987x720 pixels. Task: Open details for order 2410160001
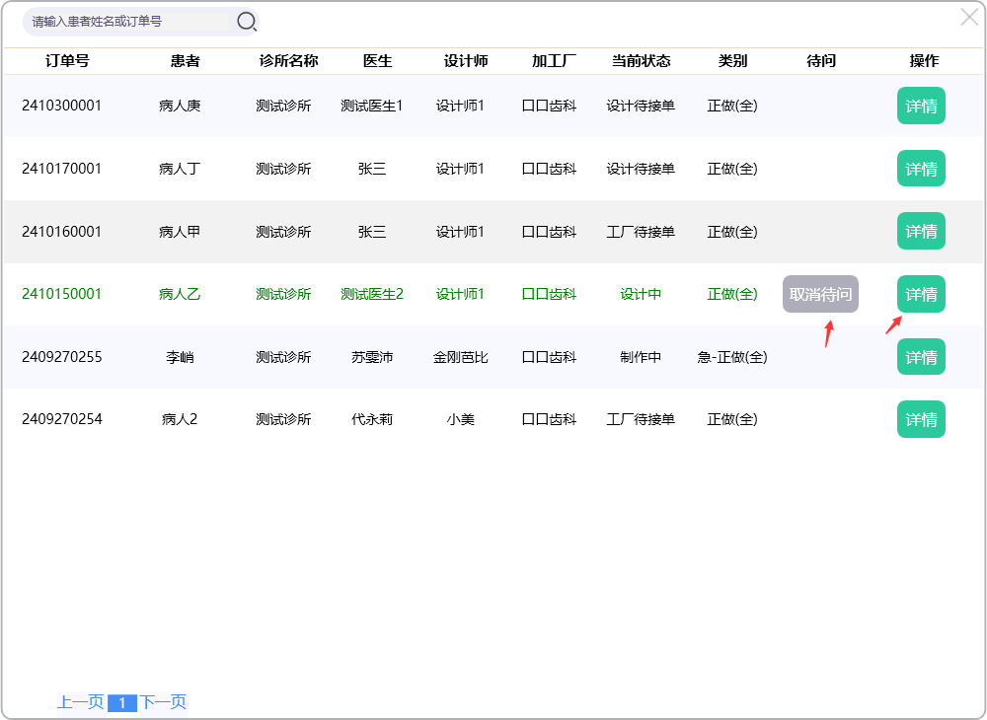pyautogui.click(x=920, y=231)
